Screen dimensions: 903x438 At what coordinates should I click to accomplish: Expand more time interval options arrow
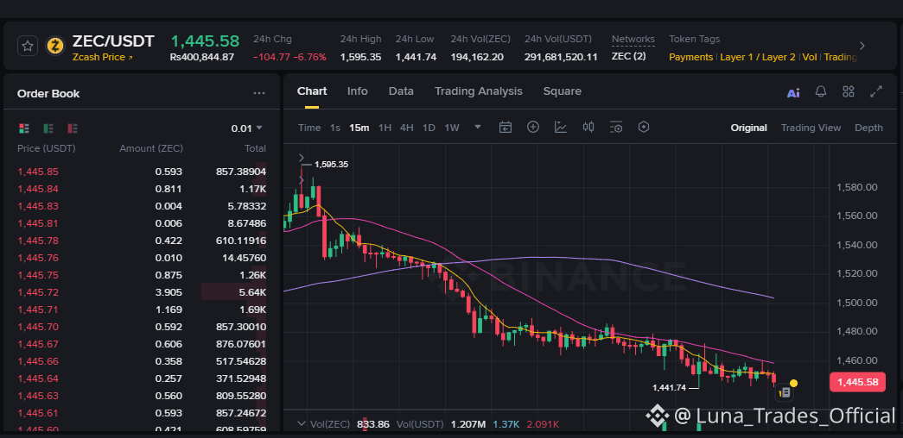click(x=477, y=127)
